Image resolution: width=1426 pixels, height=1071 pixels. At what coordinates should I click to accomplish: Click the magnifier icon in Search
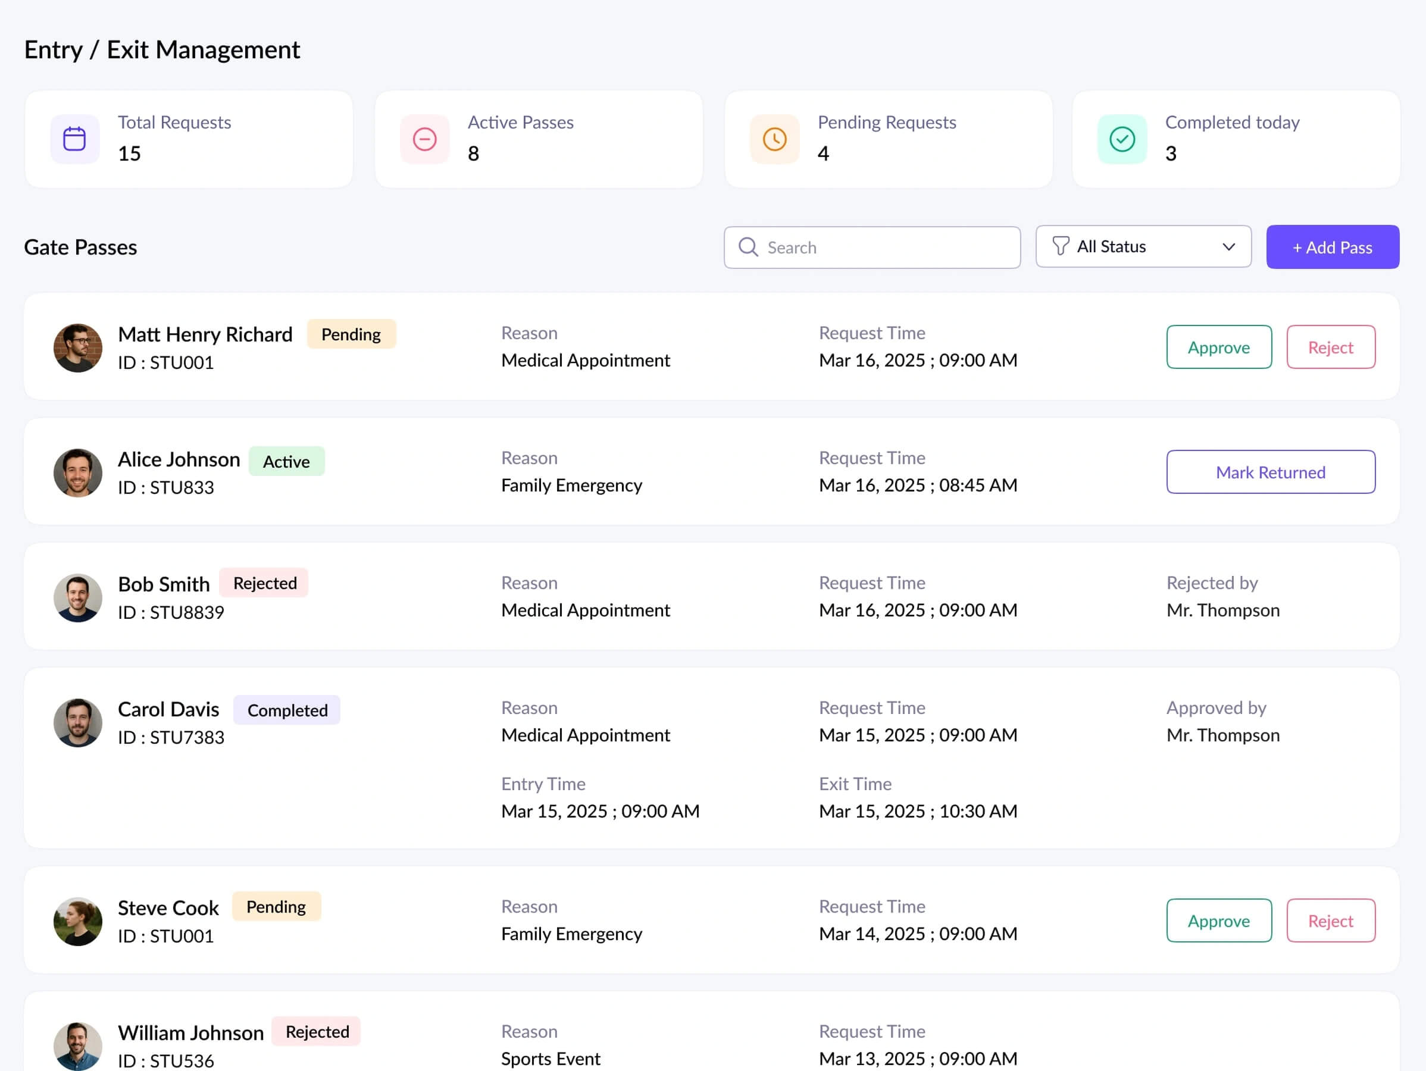[x=748, y=247]
